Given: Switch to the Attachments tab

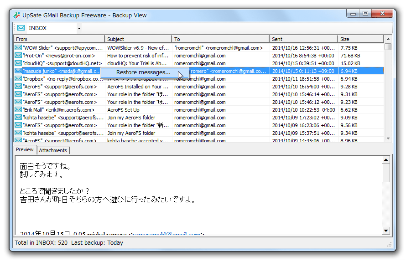Looking at the screenshot, I should point(53,150).
